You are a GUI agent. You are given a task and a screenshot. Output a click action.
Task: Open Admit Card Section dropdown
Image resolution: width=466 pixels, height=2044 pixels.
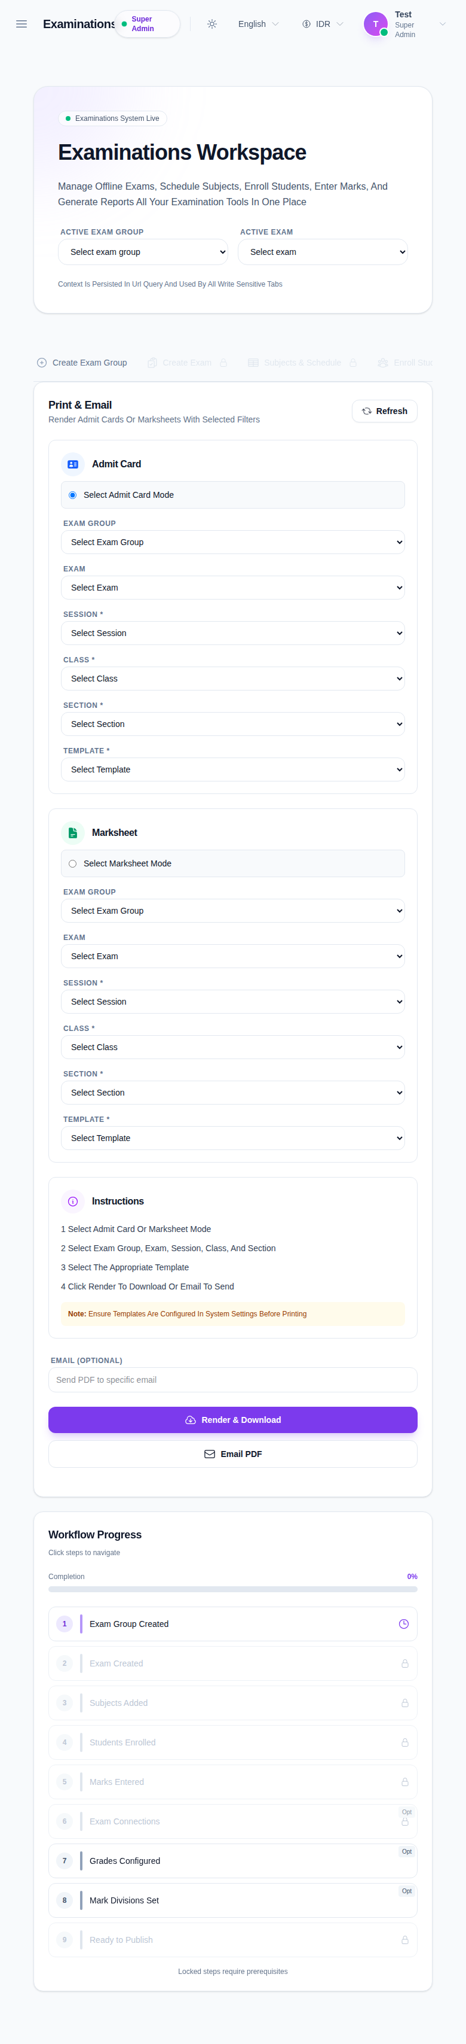(233, 725)
